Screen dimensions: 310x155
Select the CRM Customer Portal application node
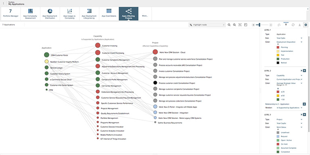[47, 55]
